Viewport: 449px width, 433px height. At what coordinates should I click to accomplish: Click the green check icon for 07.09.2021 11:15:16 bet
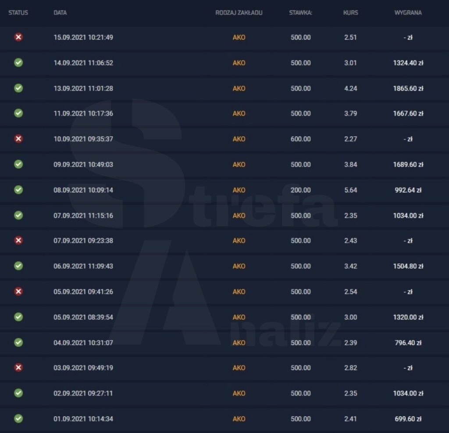(x=18, y=215)
